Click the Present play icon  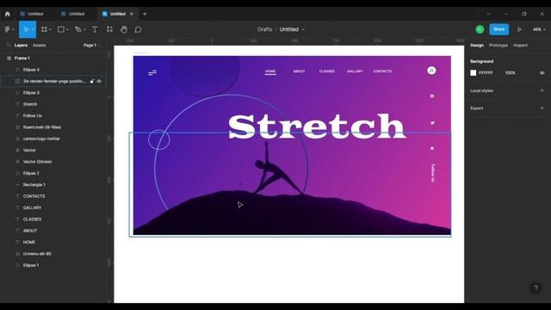pyautogui.click(x=519, y=29)
